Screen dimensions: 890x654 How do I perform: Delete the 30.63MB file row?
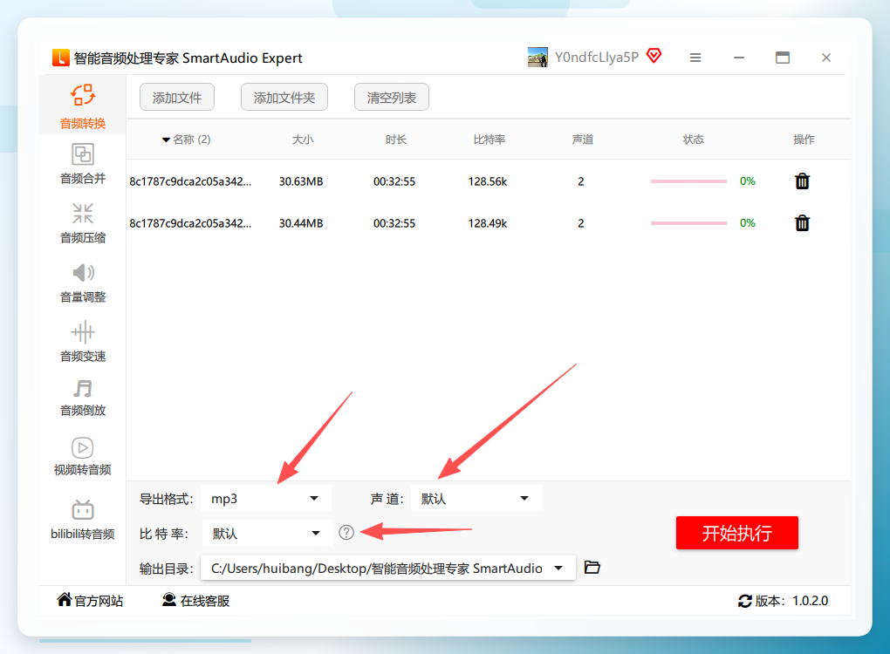802,181
